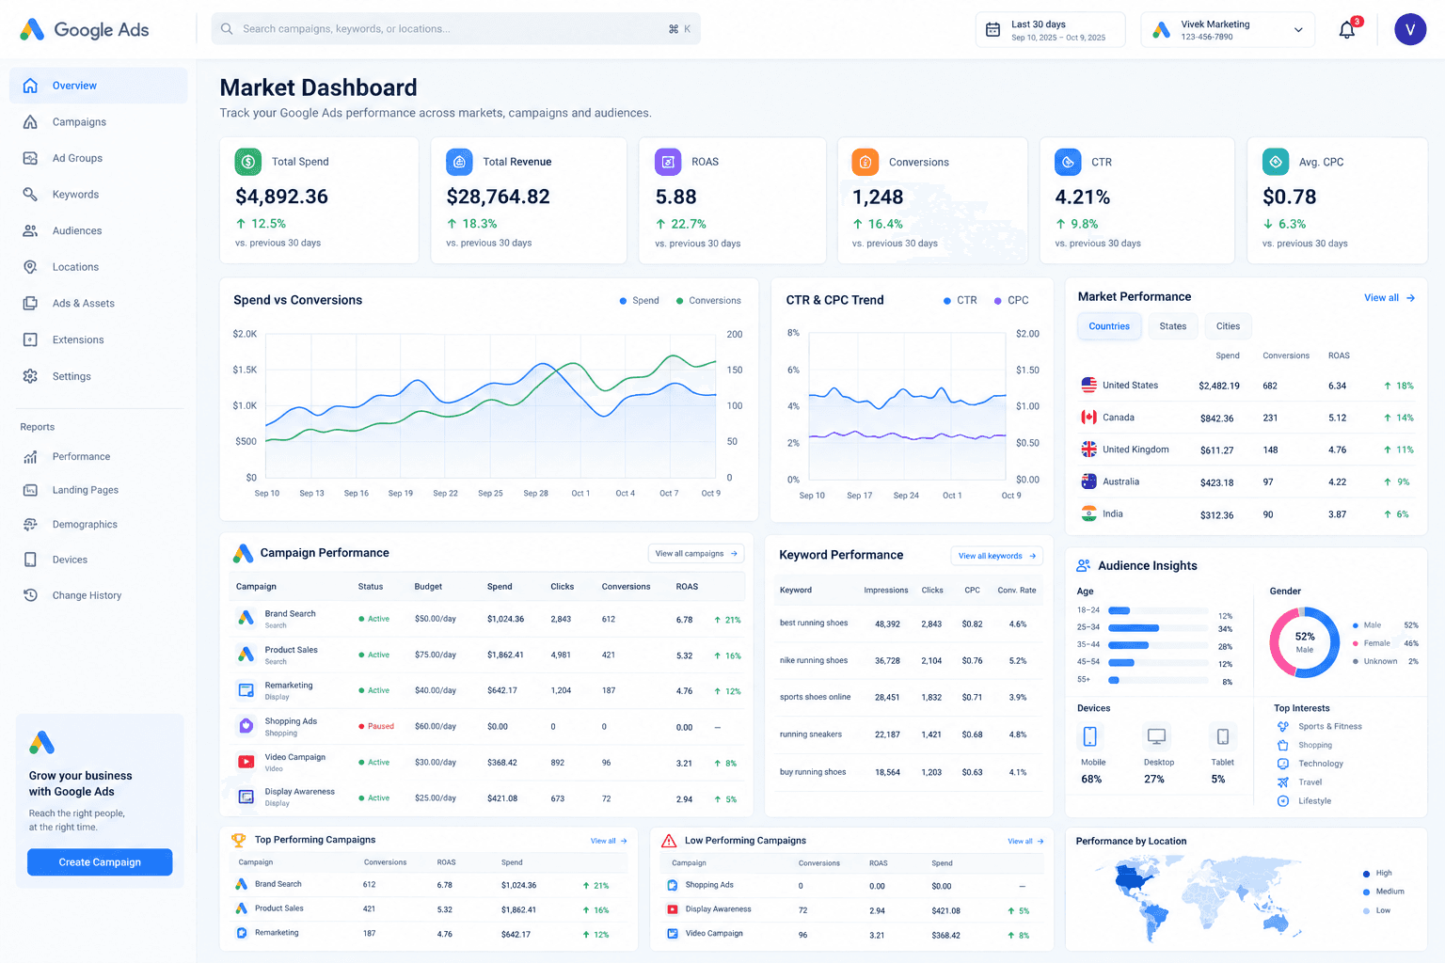Screen dimensions: 1445x963
Task: Click the Google Ads logo in the header
Action: pyautogui.click(x=84, y=30)
